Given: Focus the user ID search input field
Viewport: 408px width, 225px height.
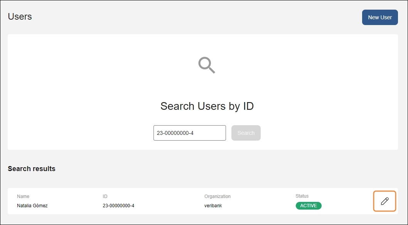Looking at the screenshot, I should click(x=189, y=133).
